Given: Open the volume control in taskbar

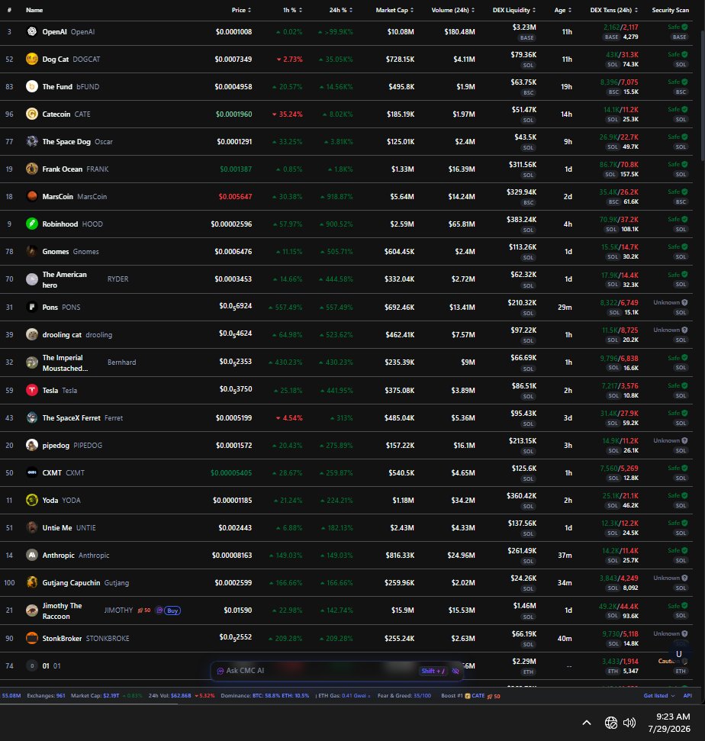Looking at the screenshot, I should [629, 723].
